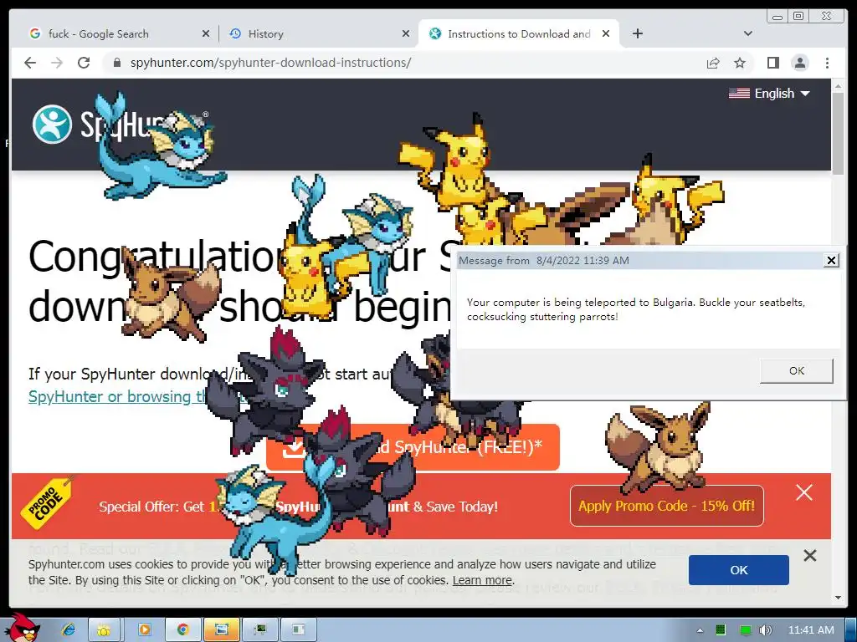Image resolution: width=857 pixels, height=642 pixels.
Task: Open Chrome's three-dot menu
Action: (827, 63)
